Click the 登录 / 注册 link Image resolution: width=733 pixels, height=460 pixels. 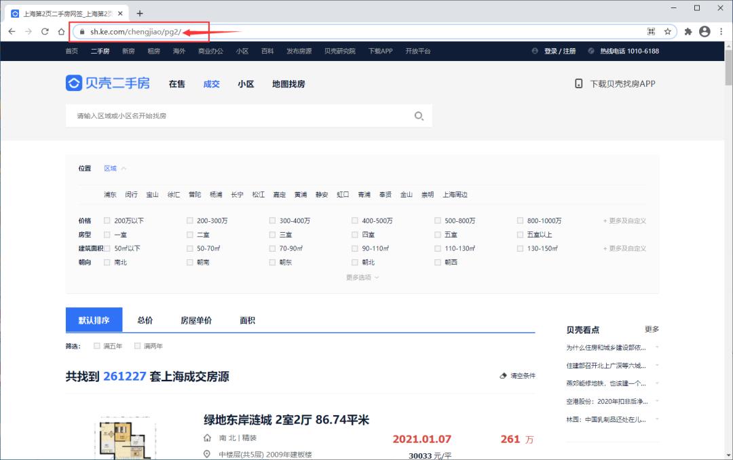pyautogui.click(x=559, y=51)
